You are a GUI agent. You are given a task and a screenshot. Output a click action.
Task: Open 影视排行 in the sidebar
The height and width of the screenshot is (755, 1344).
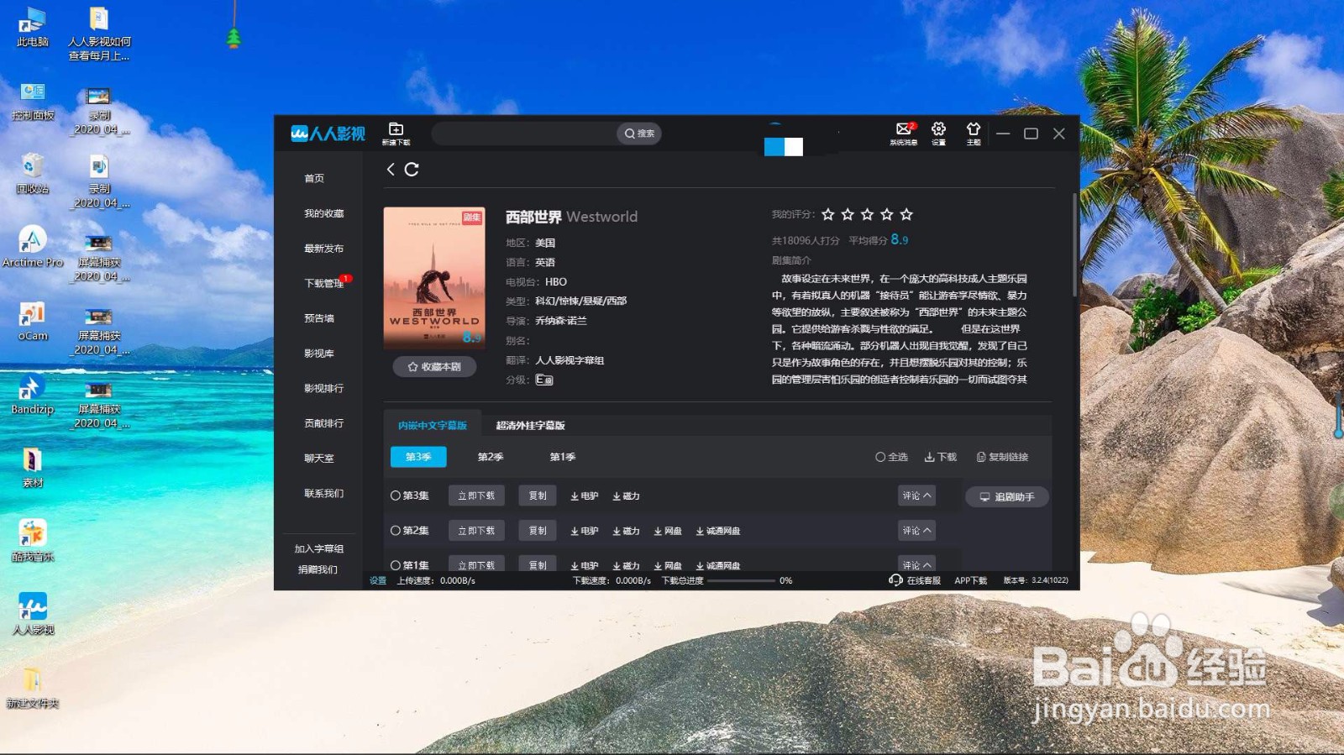tap(323, 388)
